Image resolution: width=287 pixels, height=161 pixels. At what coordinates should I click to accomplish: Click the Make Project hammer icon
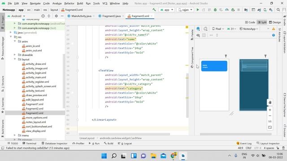coord(154,10)
